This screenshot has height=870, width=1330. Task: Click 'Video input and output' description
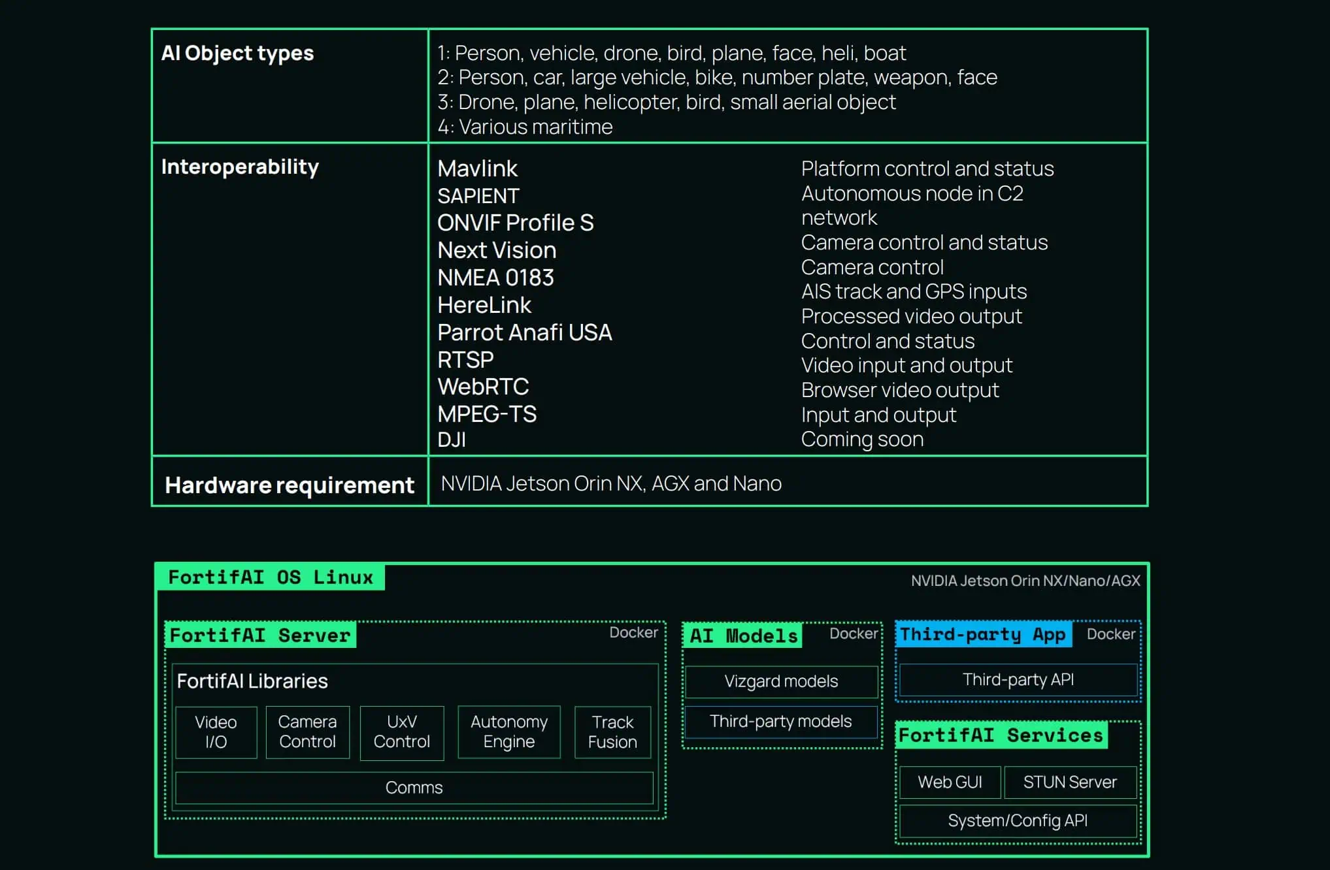tap(906, 365)
